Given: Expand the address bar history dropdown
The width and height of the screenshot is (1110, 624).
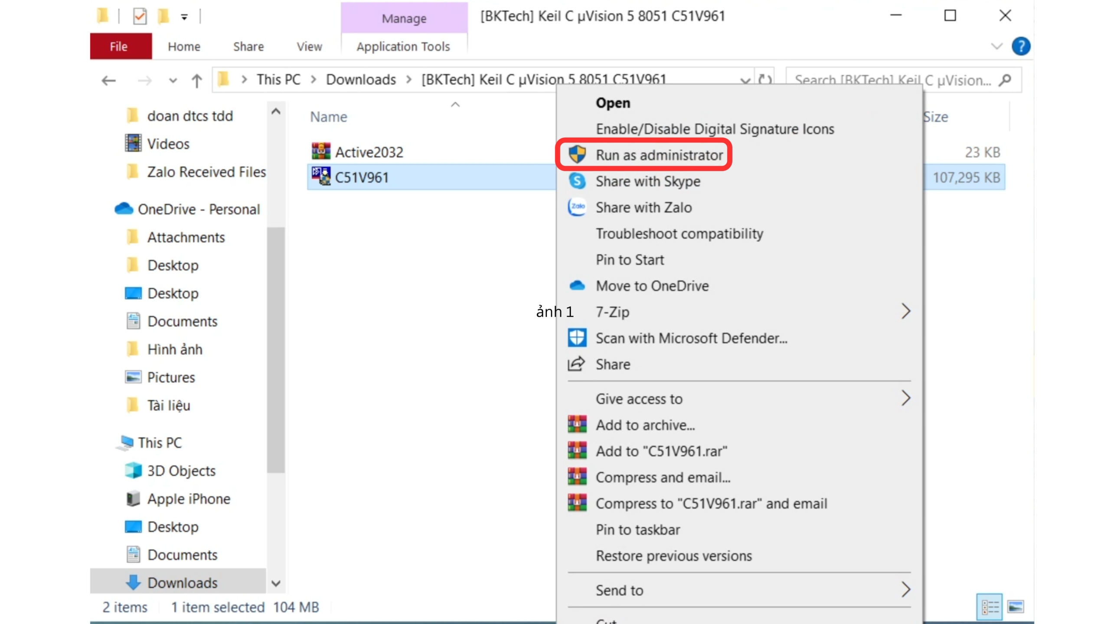Looking at the screenshot, I should click(745, 81).
